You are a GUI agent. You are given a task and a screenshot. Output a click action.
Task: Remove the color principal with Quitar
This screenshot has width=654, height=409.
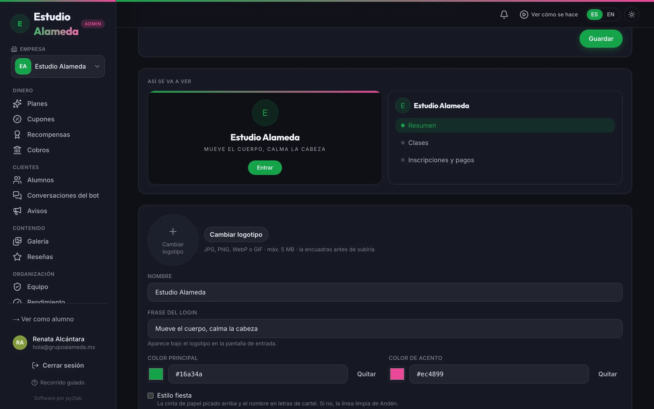pos(367,374)
